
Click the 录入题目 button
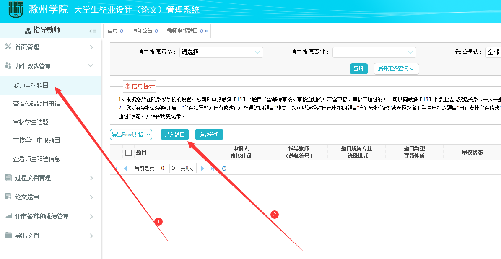(175, 135)
